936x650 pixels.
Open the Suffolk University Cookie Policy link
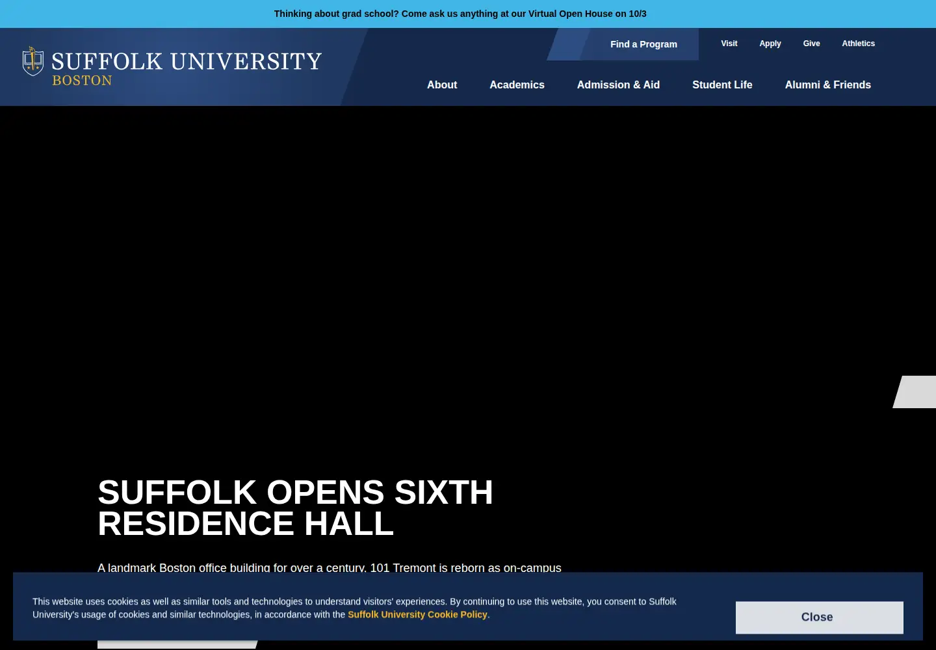(417, 614)
